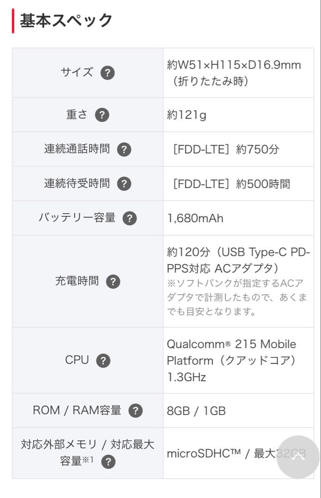Click the 連続待受時間 help icon
The height and width of the screenshot is (498, 321).
(x=123, y=184)
